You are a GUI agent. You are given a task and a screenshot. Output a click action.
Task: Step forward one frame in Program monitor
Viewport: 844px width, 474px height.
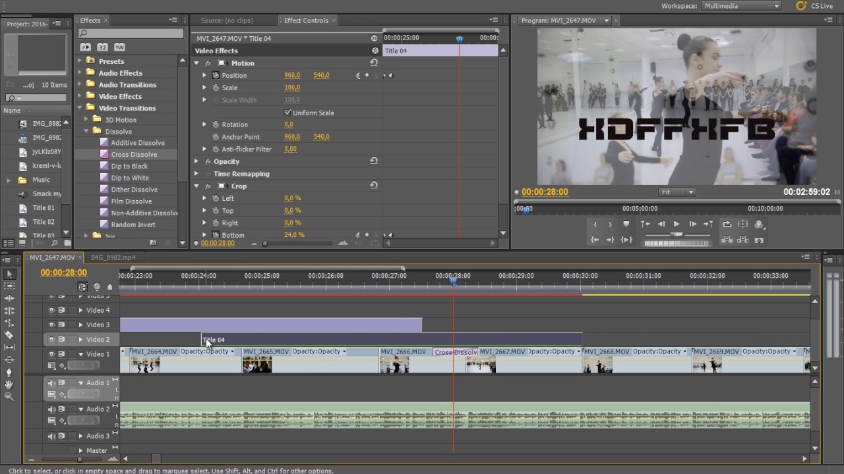coord(692,224)
